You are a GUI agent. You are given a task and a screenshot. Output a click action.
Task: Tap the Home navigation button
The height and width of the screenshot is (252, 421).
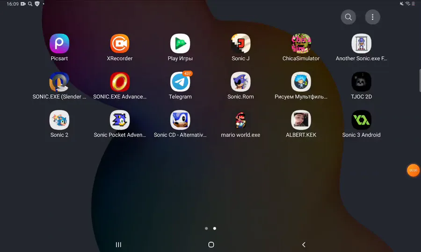click(x=211, y=245)
